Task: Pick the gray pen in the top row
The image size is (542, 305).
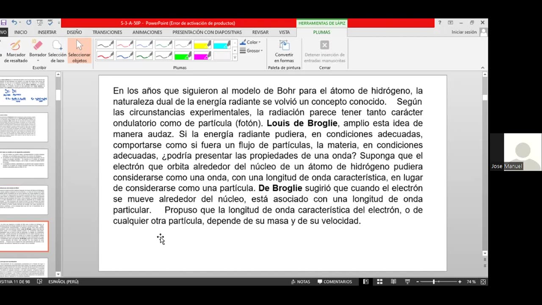Action: (x=183, y=44)
